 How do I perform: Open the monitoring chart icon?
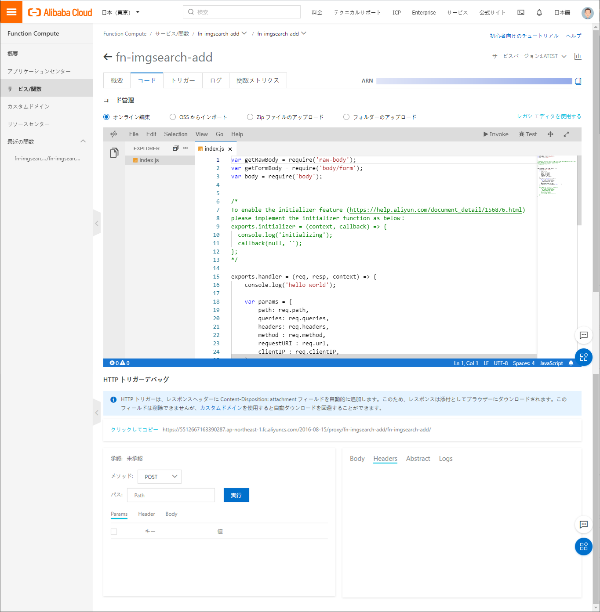pos(578,56)
